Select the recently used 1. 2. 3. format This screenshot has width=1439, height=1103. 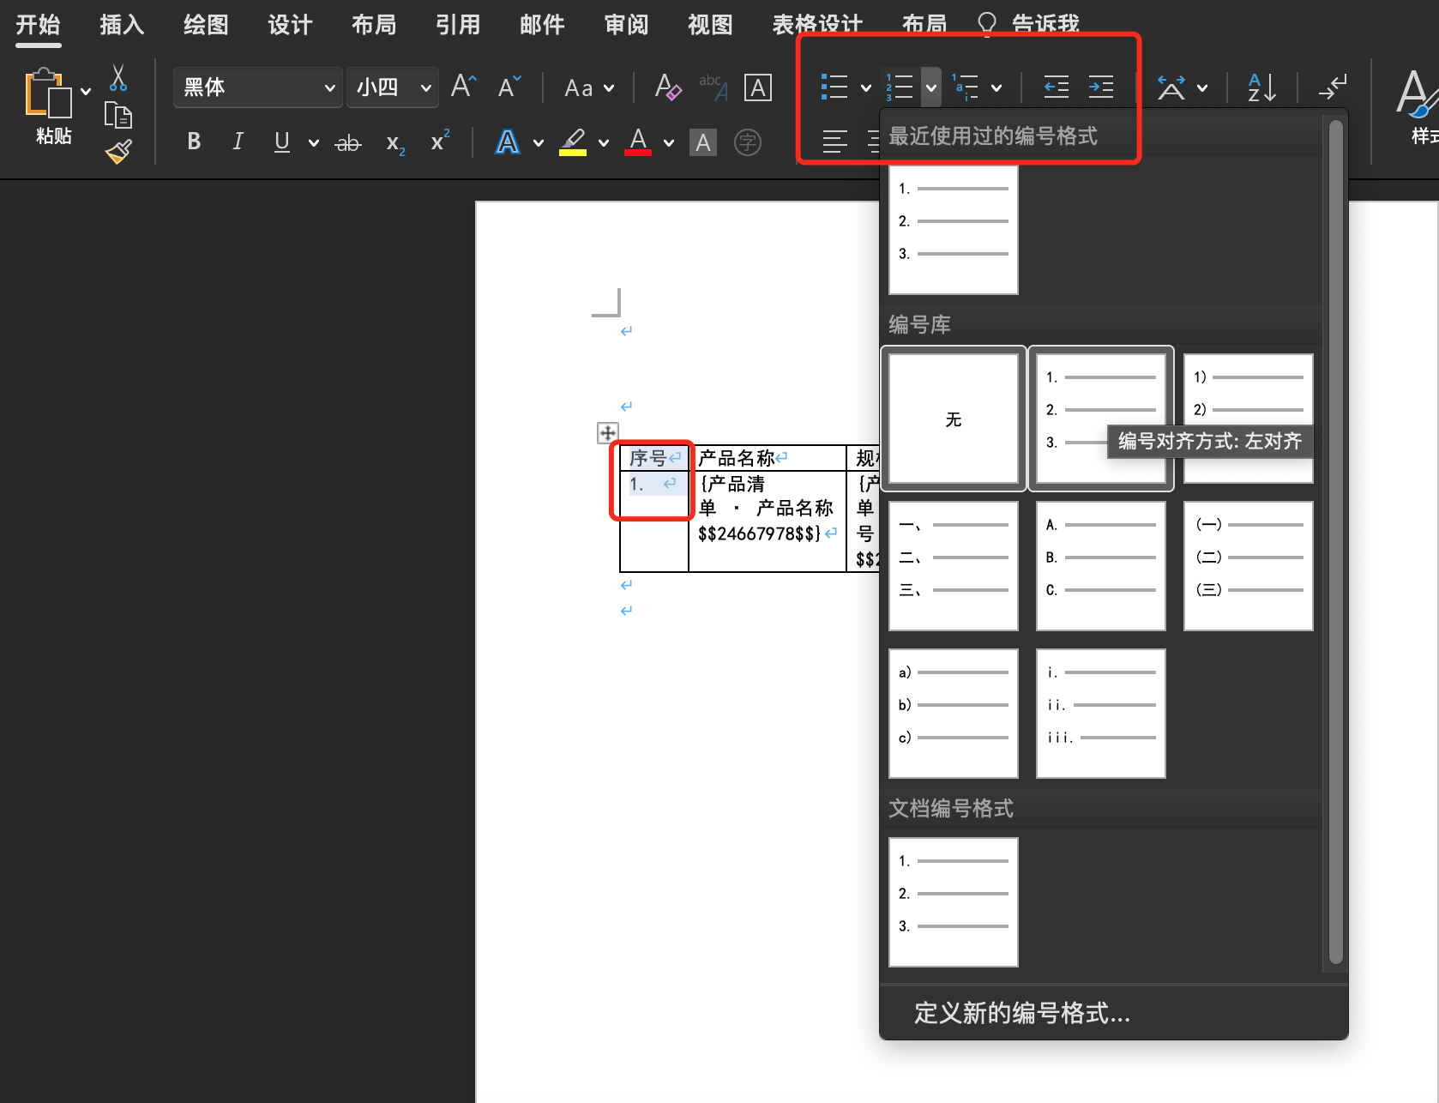[x=954, y=230]
